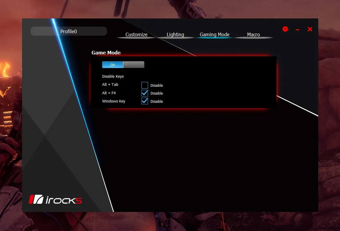Close the iRocks application window
Image resolution: width=340 pixels, height=231 pixels.
pos(310,29)
